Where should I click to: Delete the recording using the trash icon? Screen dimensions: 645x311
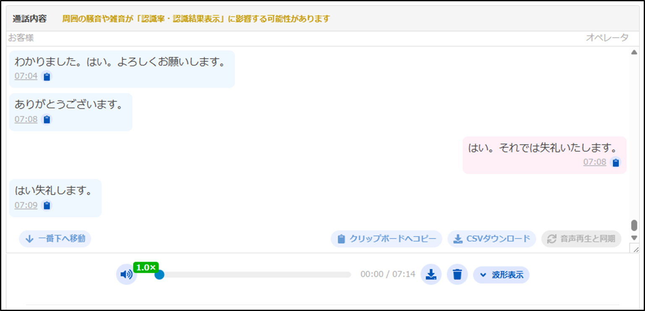457,274
